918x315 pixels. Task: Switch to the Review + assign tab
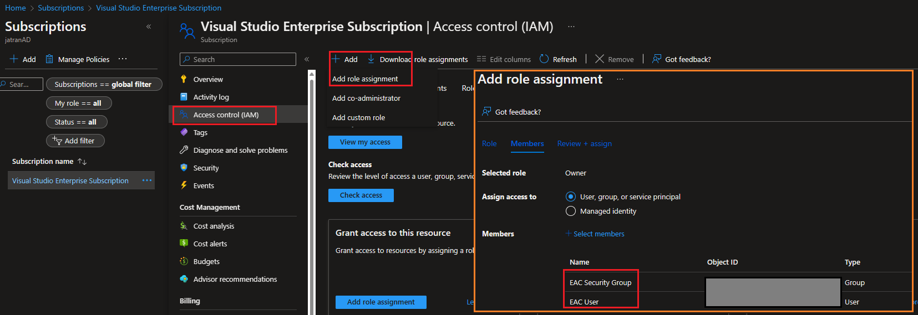pos(584,143)
